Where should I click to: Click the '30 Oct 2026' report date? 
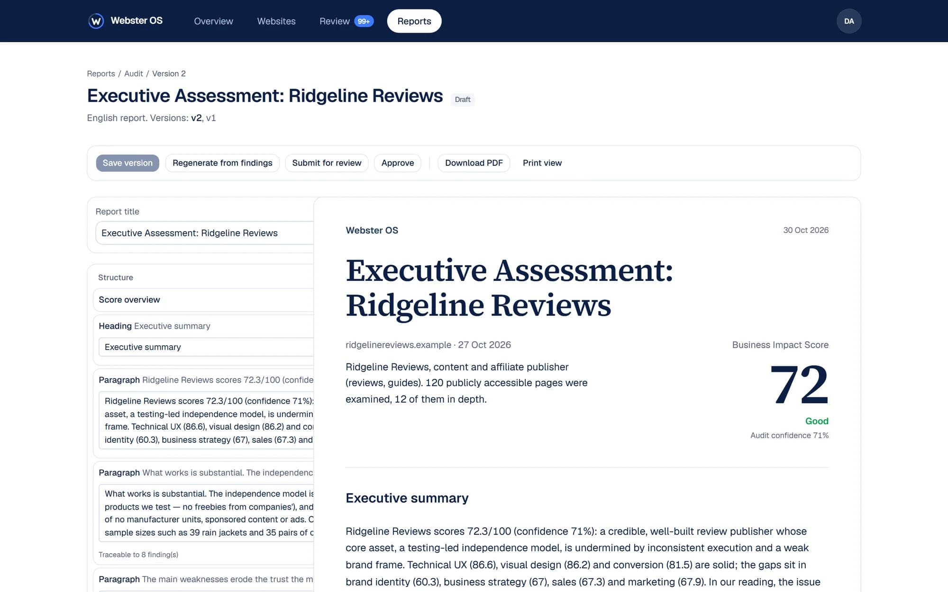tap(806, 230)
